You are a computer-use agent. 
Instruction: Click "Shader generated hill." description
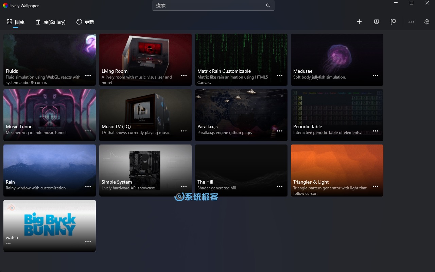pyautogui.click(x=217, y=188)
